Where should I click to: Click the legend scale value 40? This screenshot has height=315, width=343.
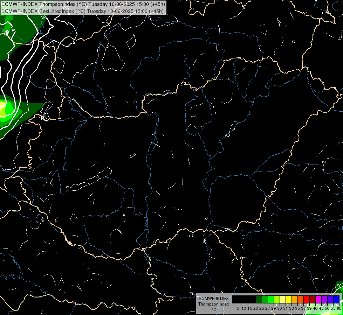click(315, 308)
